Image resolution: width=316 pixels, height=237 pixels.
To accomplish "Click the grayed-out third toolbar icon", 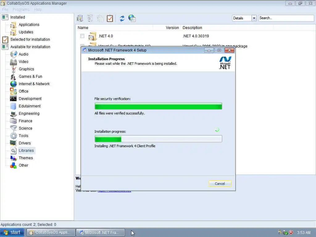I will click(100, 18).
